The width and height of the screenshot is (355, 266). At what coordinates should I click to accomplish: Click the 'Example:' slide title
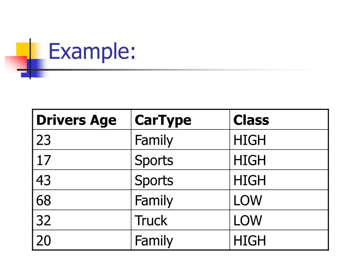tap(92, 52)
